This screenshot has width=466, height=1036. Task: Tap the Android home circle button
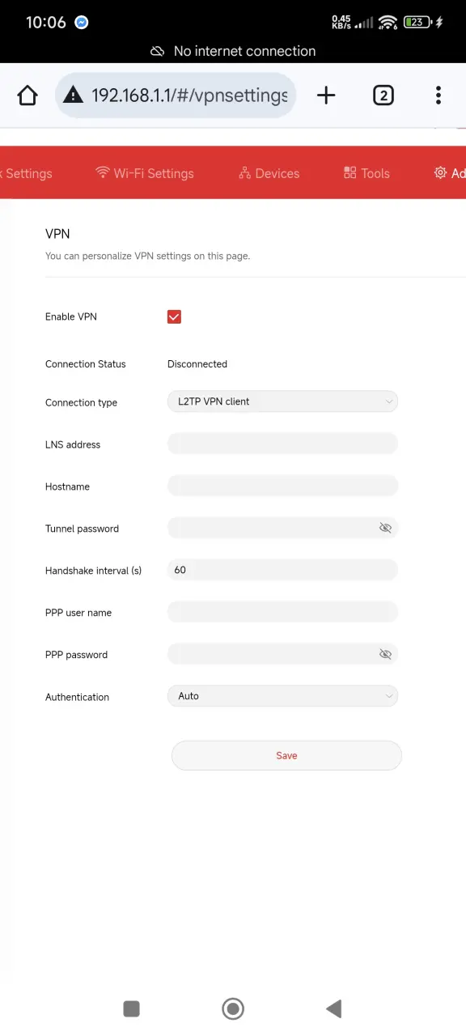point(233,1008)
